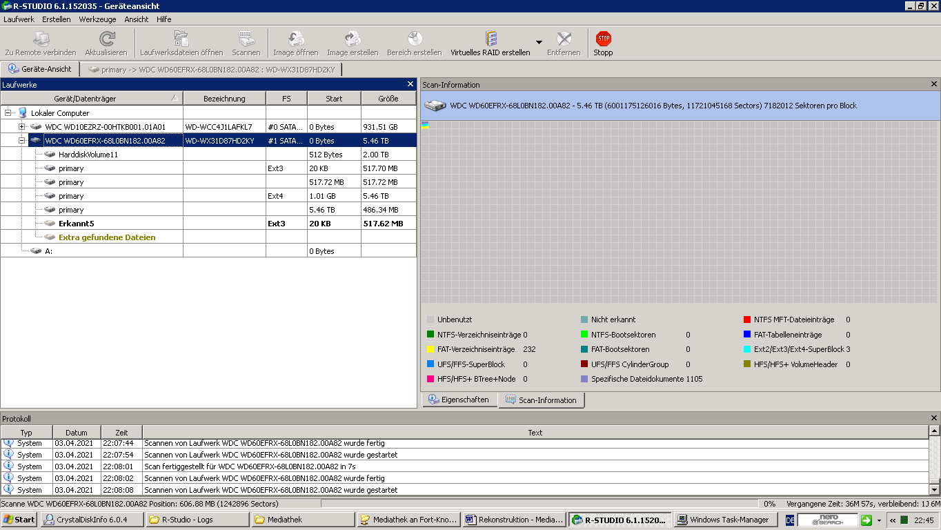Click the Nero Search box in taskbar
The width and height of the screenshot is (941, 530).
coord(827,520)
